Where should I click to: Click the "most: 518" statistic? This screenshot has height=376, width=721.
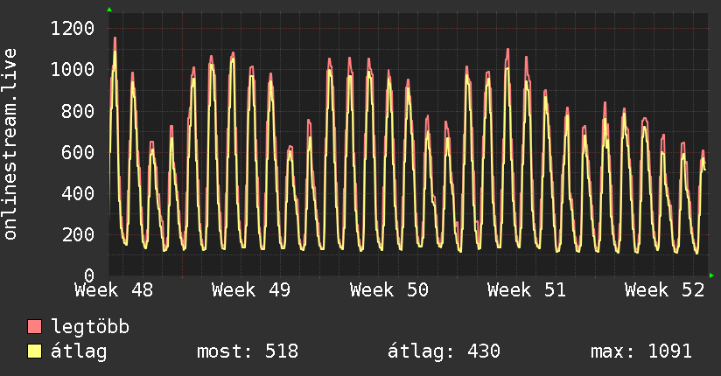248,352
